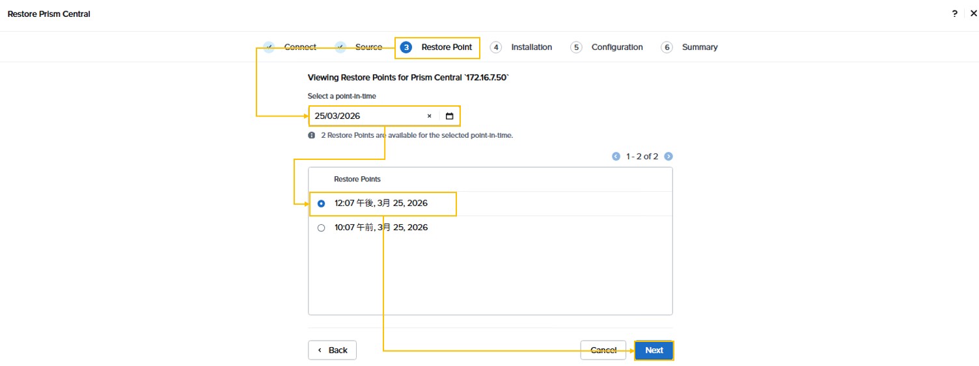Switch to the Installation step tab
This screenshot has width=979, height=366.
531,47
